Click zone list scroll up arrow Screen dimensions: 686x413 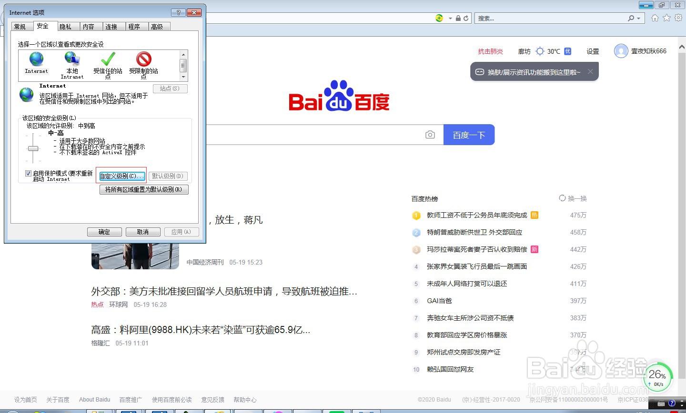(x=183, y=54)
